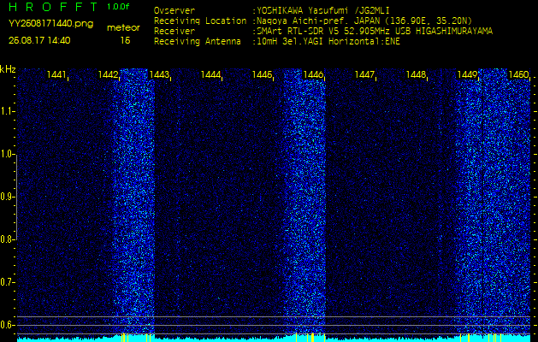Select the 0.8 frequency axis label
538x342 pixels.
pyautogui.click(x=6, y=239)
